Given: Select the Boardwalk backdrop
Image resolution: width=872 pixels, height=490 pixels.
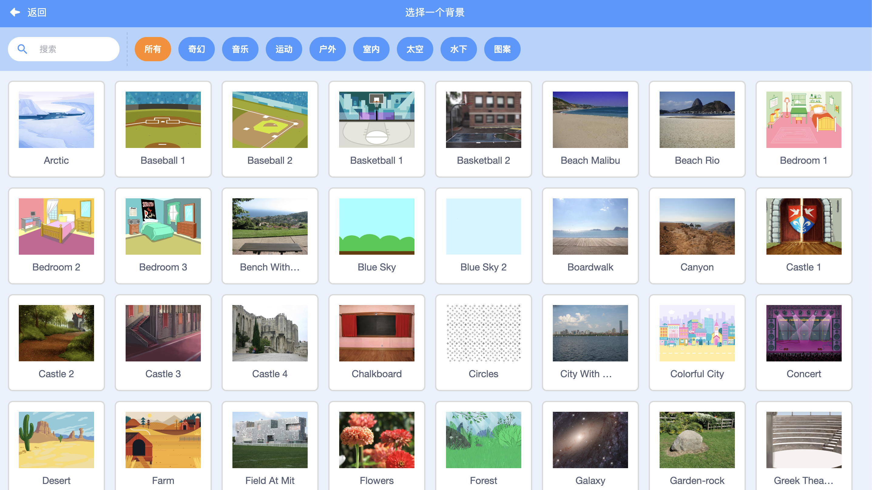Looking at the screenshot, I should pos(590,236).
